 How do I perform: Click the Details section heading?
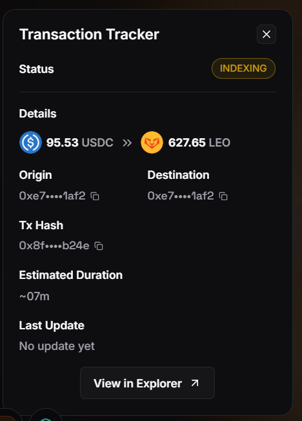38,114
